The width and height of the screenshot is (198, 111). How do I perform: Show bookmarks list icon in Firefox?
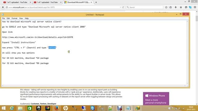click(x=170, y=7)
